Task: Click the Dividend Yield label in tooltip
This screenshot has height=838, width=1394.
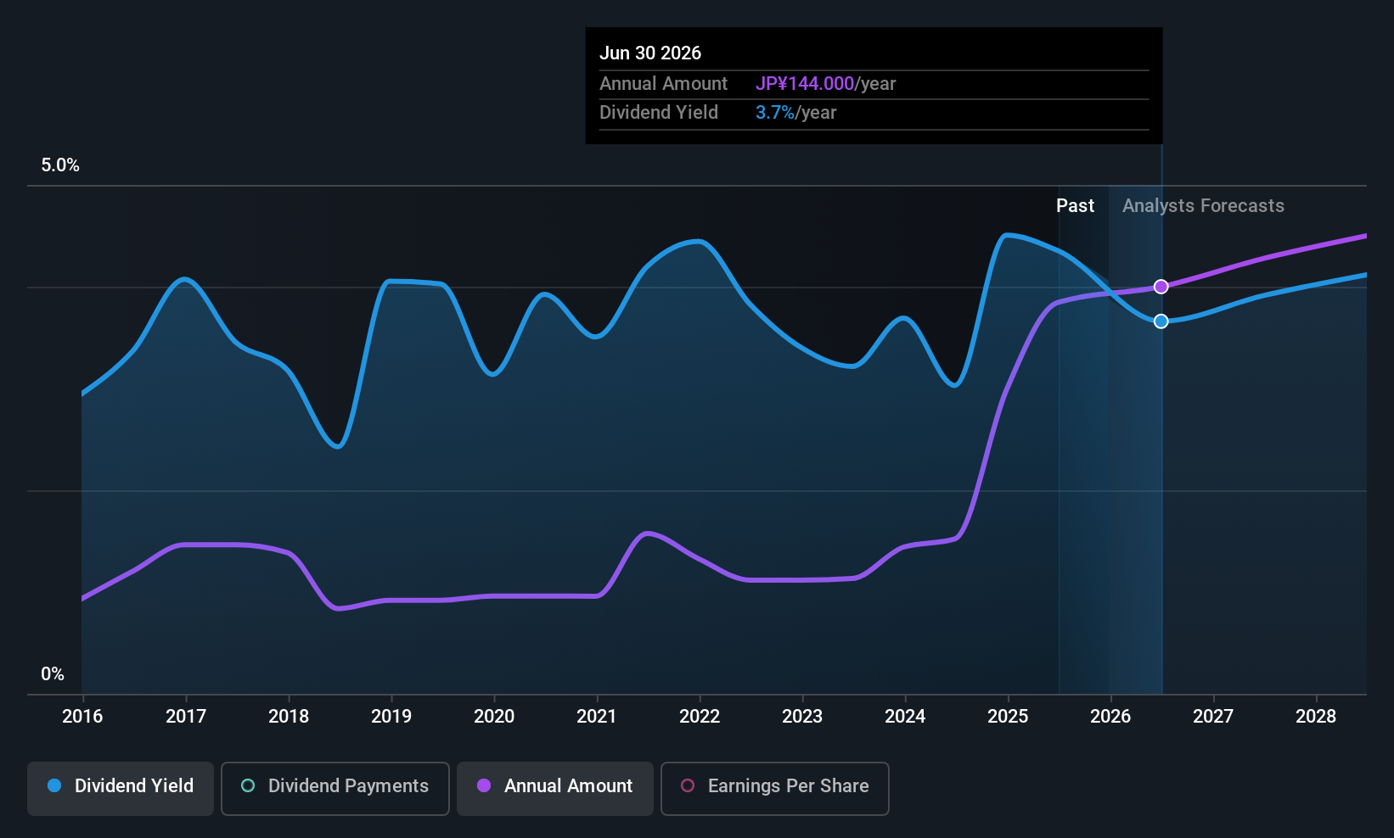Action: (x=659, y=113)
